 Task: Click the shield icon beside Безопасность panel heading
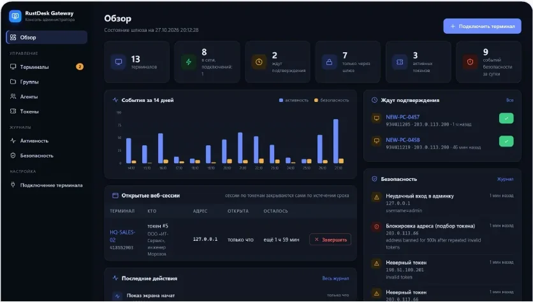[x=374, y=179]
